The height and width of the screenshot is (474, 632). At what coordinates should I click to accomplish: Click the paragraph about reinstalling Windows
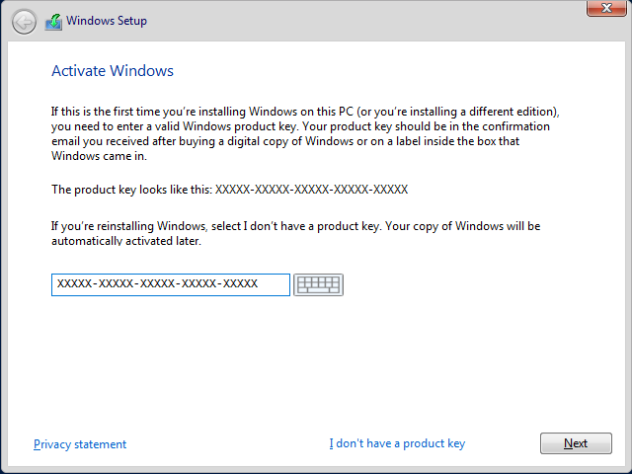296,233
